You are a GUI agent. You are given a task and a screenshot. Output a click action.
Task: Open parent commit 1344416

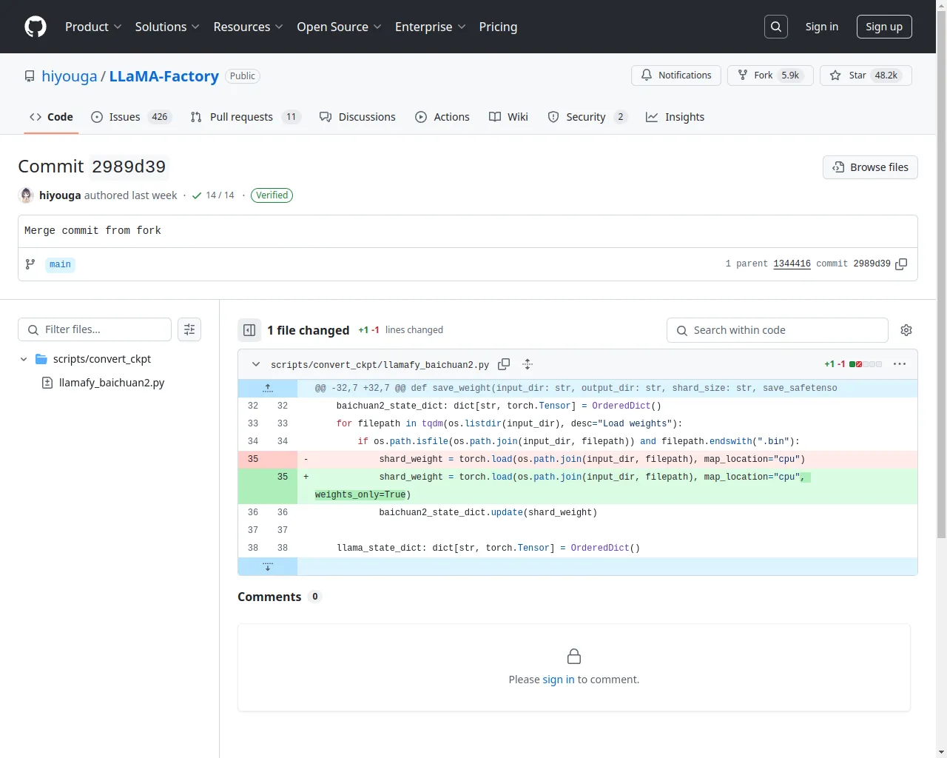[792, 264]
